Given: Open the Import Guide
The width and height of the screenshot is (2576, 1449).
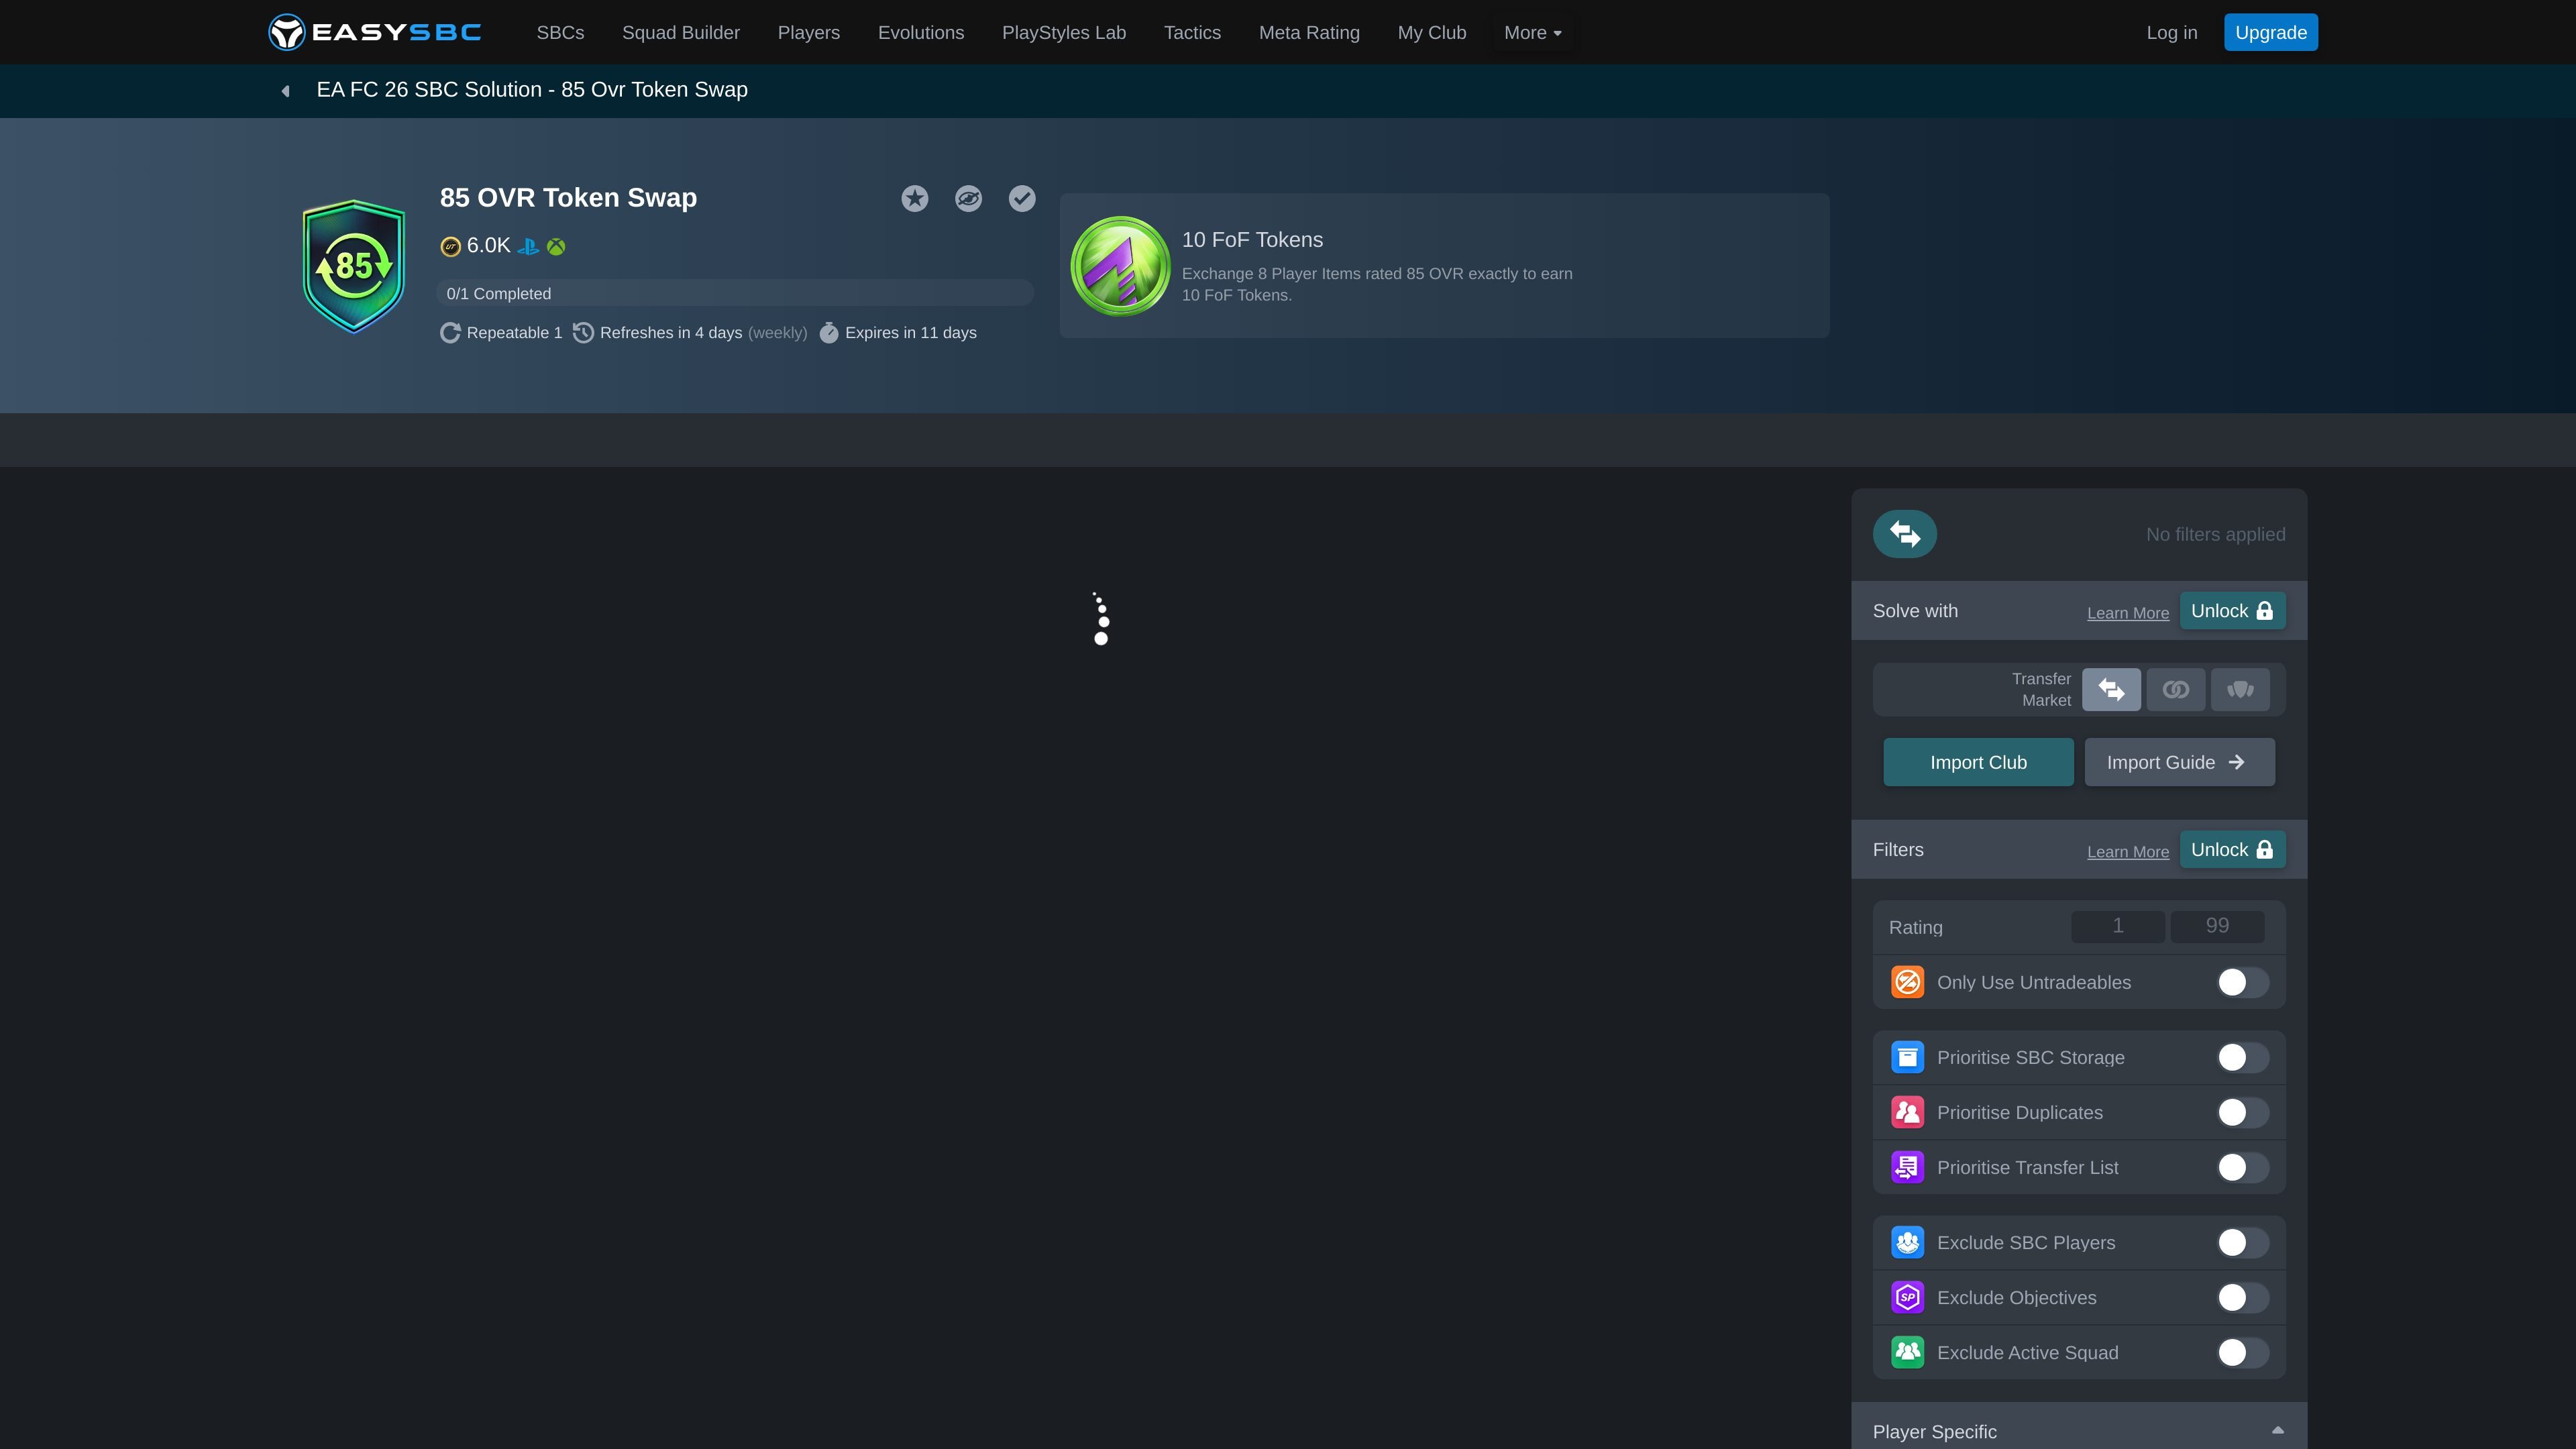Looking at the screenshot, I should 2179,762.
